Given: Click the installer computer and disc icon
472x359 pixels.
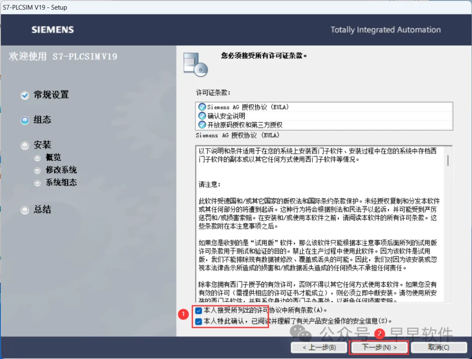Looking at the screenshot, I should (195, 64).
